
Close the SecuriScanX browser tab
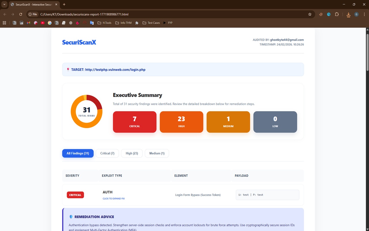pyautogui.click(x=56, y=5)
